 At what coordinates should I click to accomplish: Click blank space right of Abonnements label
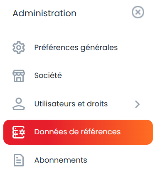coord(119,160)
